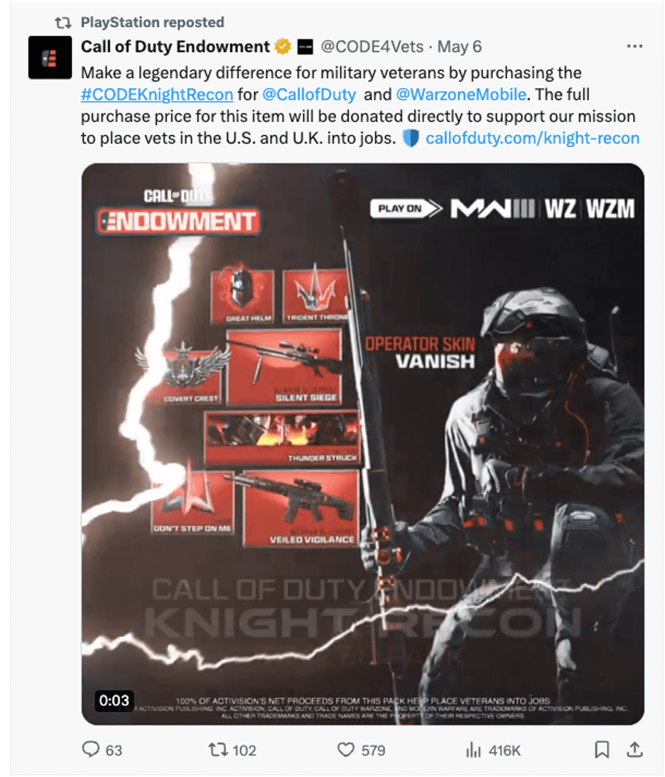This screenshot has width=665, height=777.
Task: Click the @CODE4Vets handle
Action: point(372,47)
